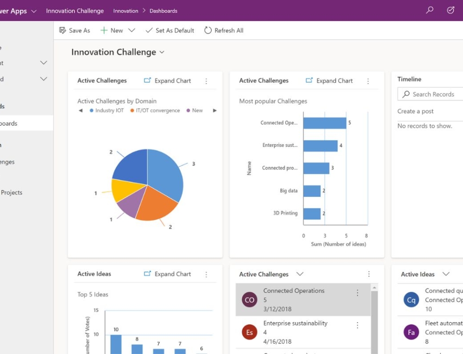Click the Innovation breadcrumb link
463x354 pixels.
[x=125, y=11]
